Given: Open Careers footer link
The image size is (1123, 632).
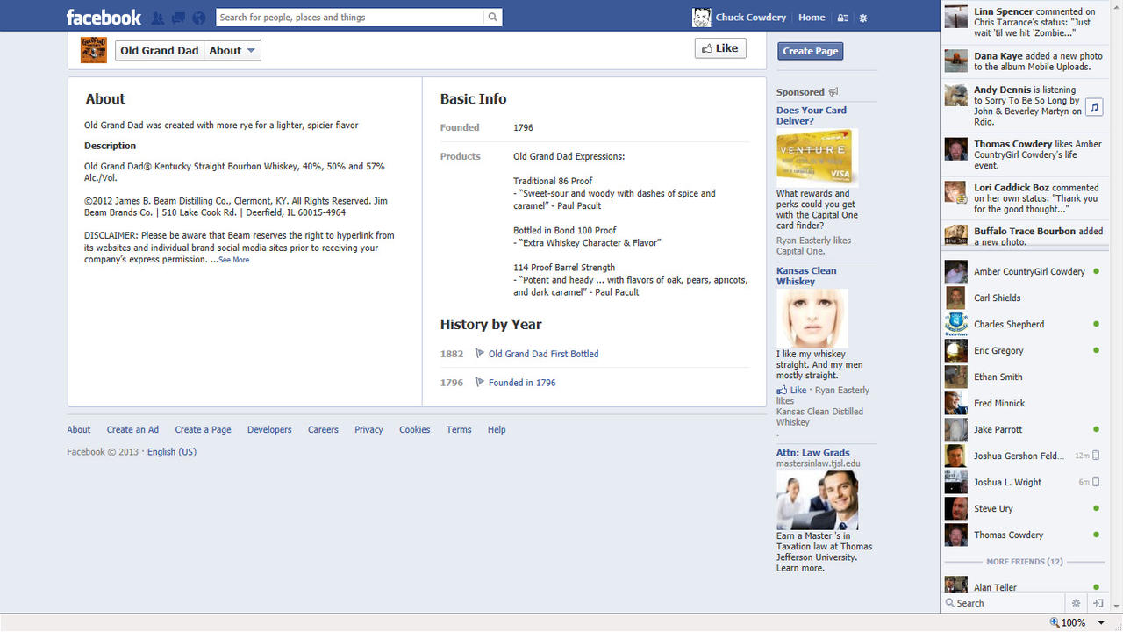Looking at the screenshot, I should (323, 430).
